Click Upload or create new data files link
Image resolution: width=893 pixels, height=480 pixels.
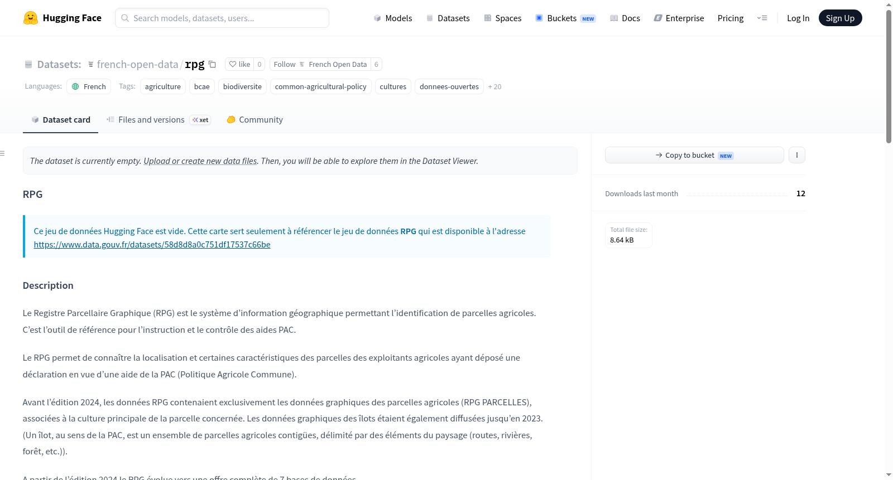(200, 161)
